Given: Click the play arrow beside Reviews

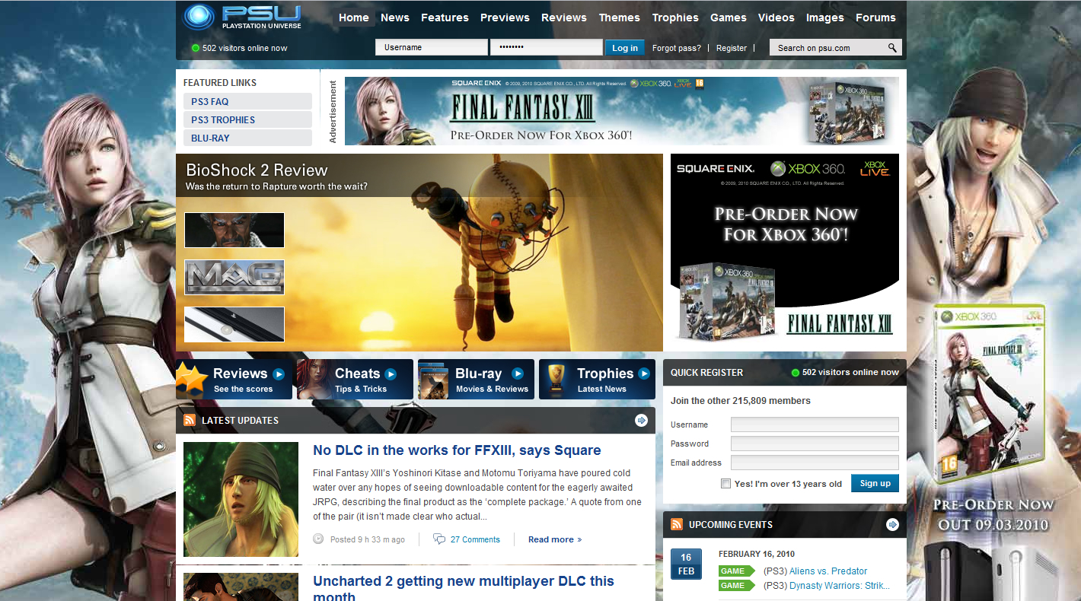Looking at the screenshot, I should pyautogui.click(x=279, y=374).
